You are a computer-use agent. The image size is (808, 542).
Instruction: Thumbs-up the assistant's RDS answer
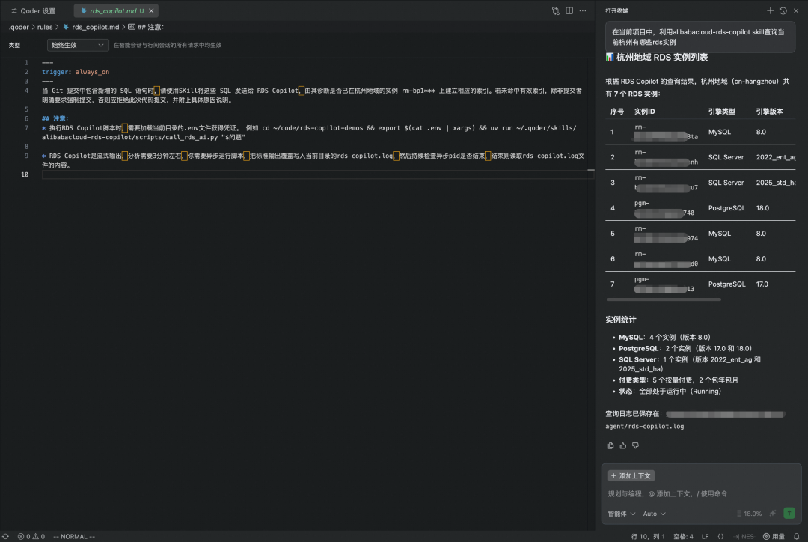[622, 445]
